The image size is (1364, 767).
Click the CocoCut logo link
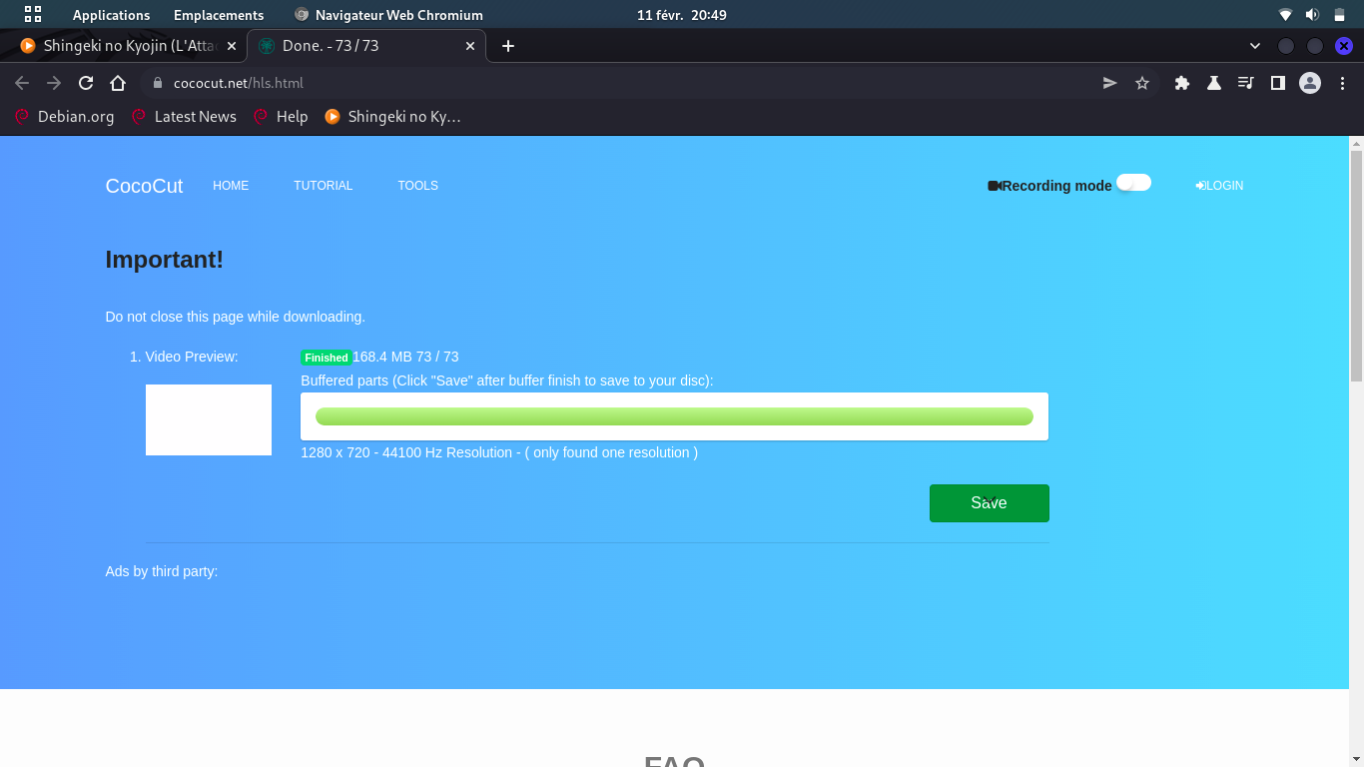144,186
